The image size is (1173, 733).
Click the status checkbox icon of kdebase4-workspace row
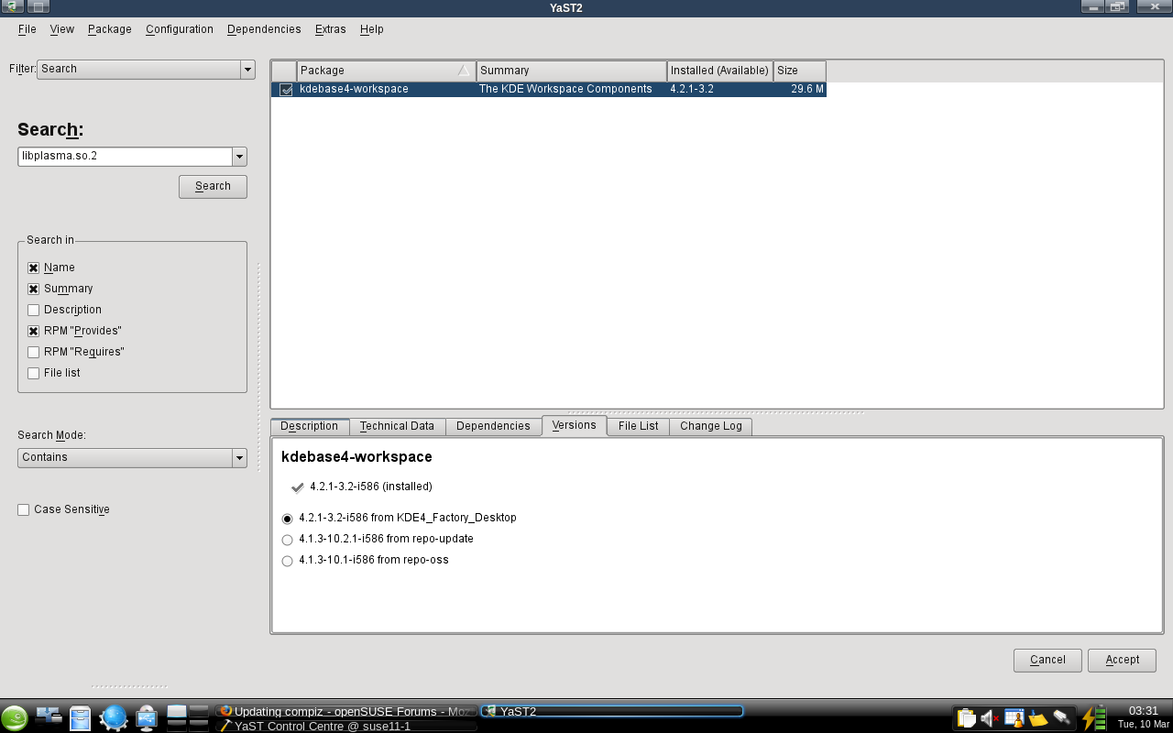point(286,90)
